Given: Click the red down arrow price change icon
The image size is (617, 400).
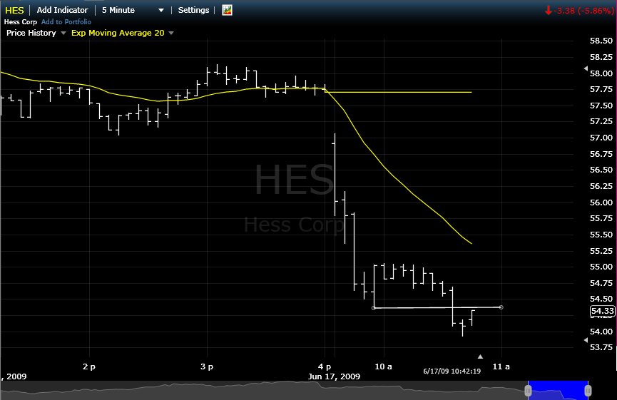Looking at the screenshot, I should [548, 11].
